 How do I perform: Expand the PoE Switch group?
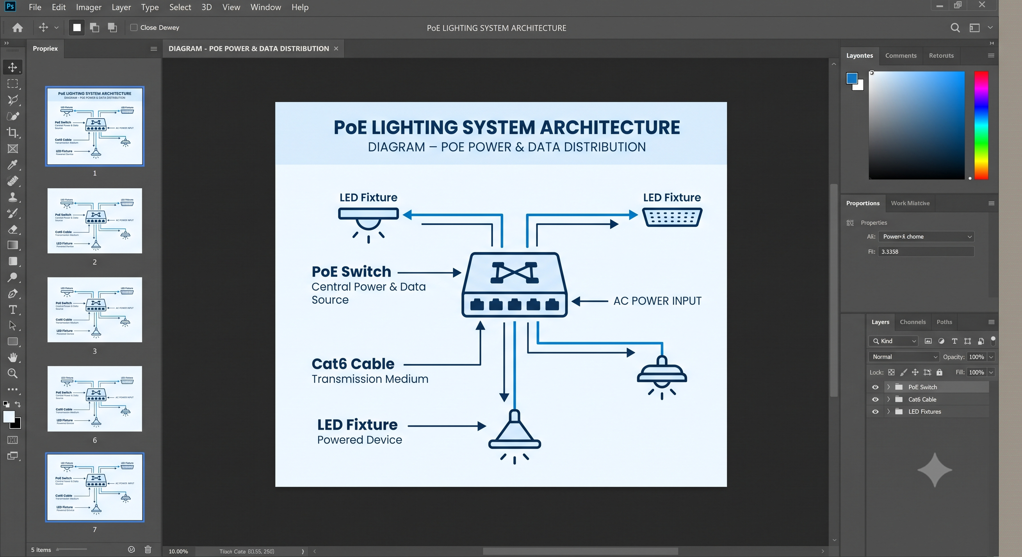[889, 387]
